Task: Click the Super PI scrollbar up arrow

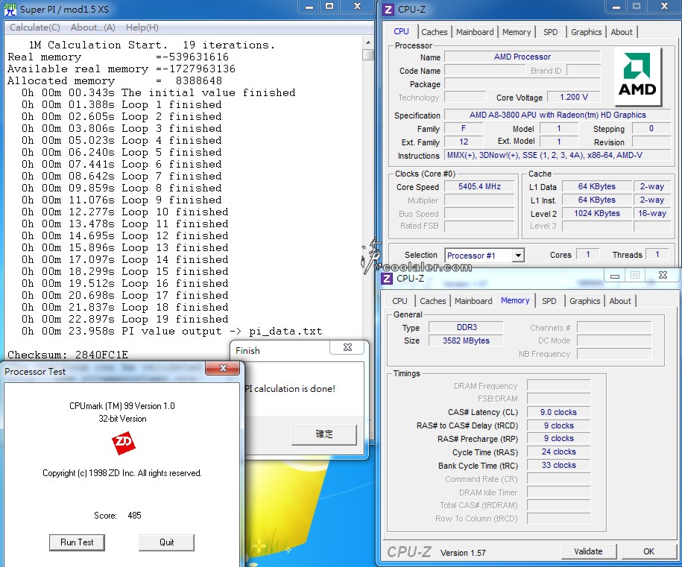Action: (368, 42)
